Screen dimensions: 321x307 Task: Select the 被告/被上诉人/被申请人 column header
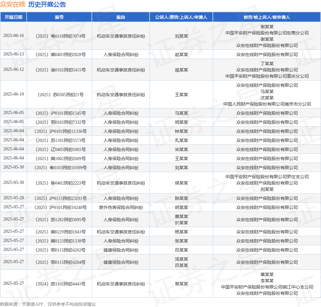[267, 17]
